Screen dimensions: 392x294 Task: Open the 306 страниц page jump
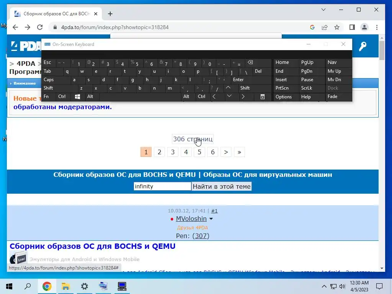tap(193, 139)
